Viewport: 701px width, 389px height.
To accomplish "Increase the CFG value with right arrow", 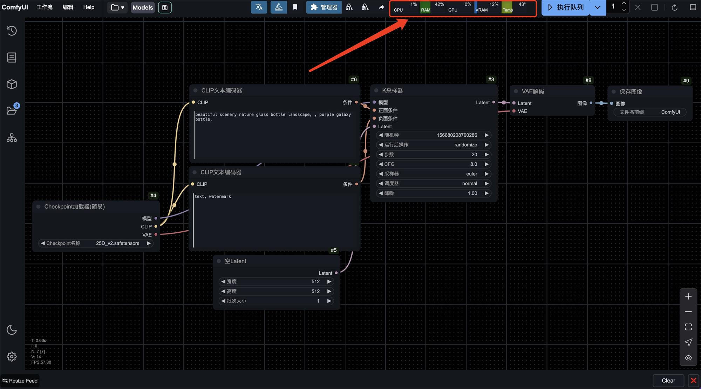I will tap(486, 164).
